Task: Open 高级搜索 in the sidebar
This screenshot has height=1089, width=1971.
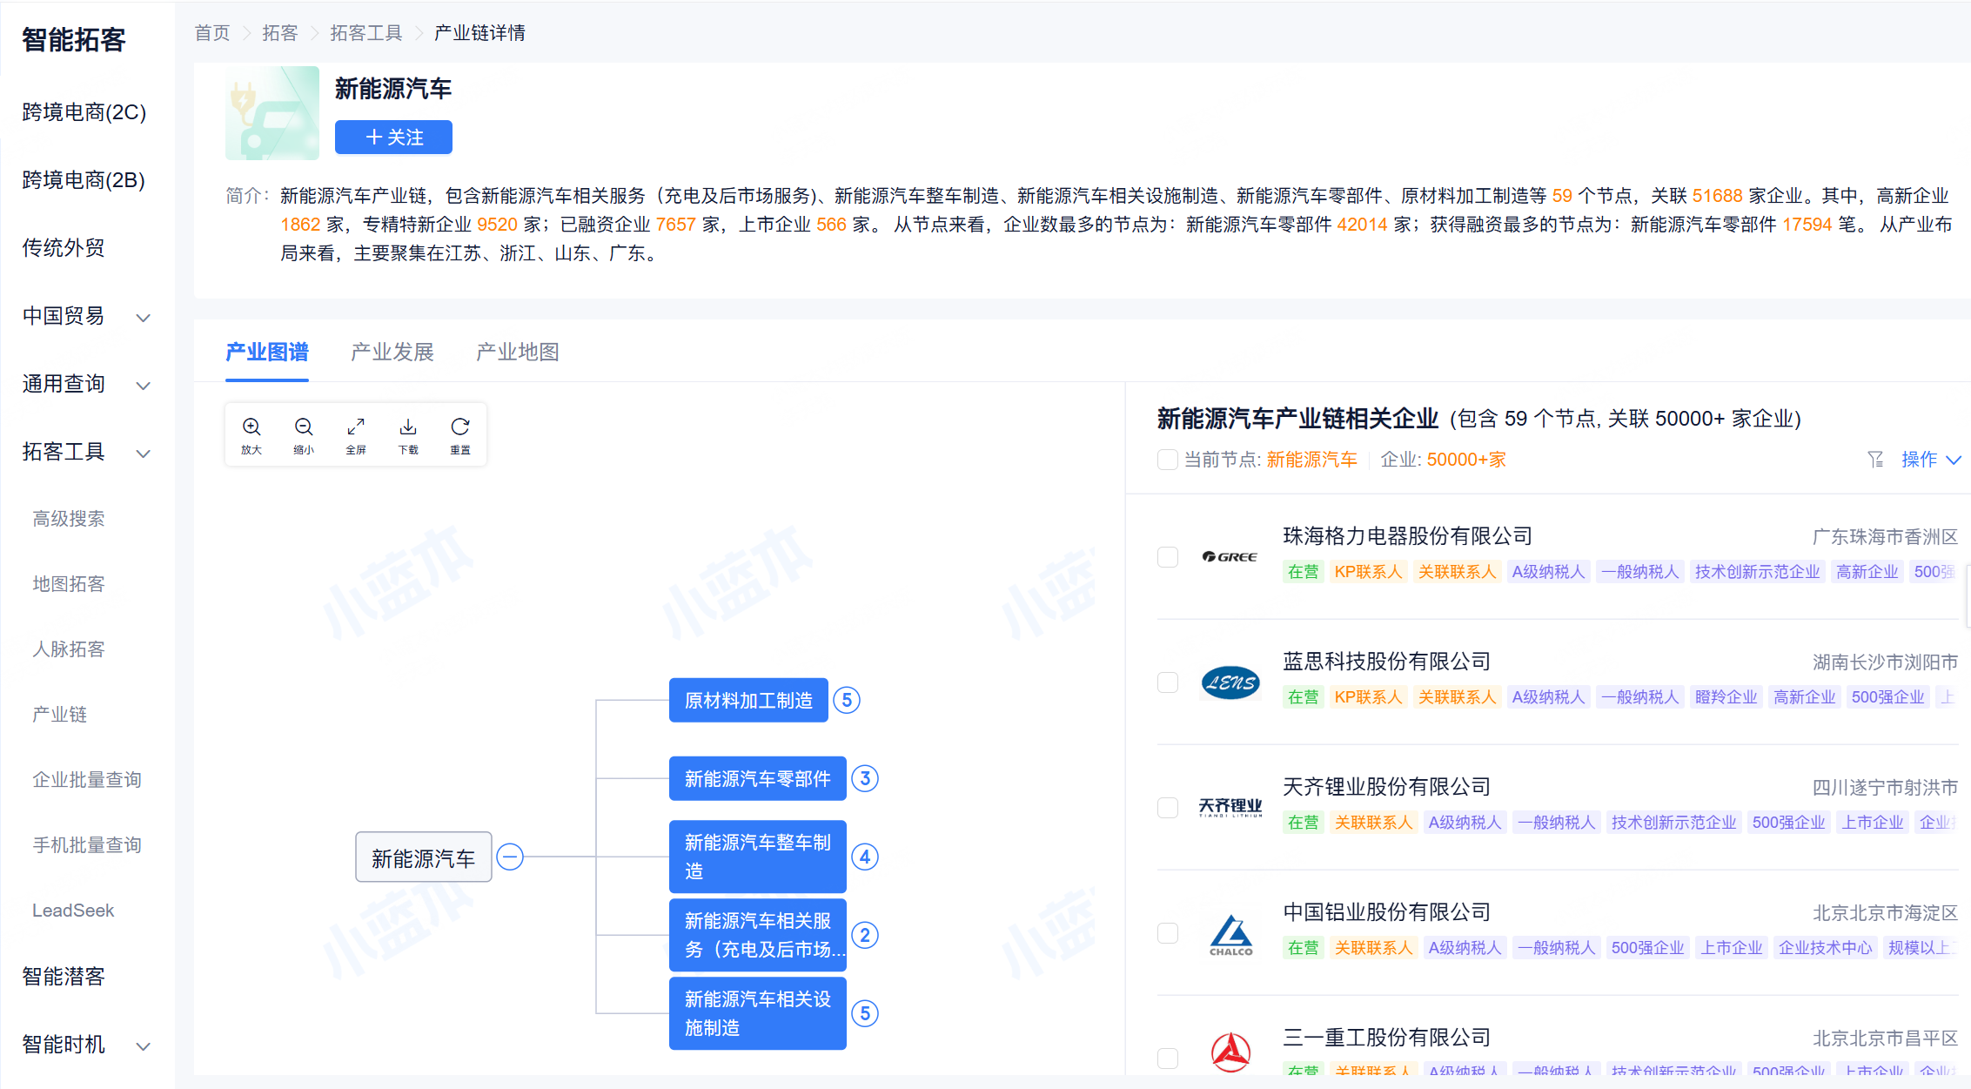Action: click(x=69, y=519)
